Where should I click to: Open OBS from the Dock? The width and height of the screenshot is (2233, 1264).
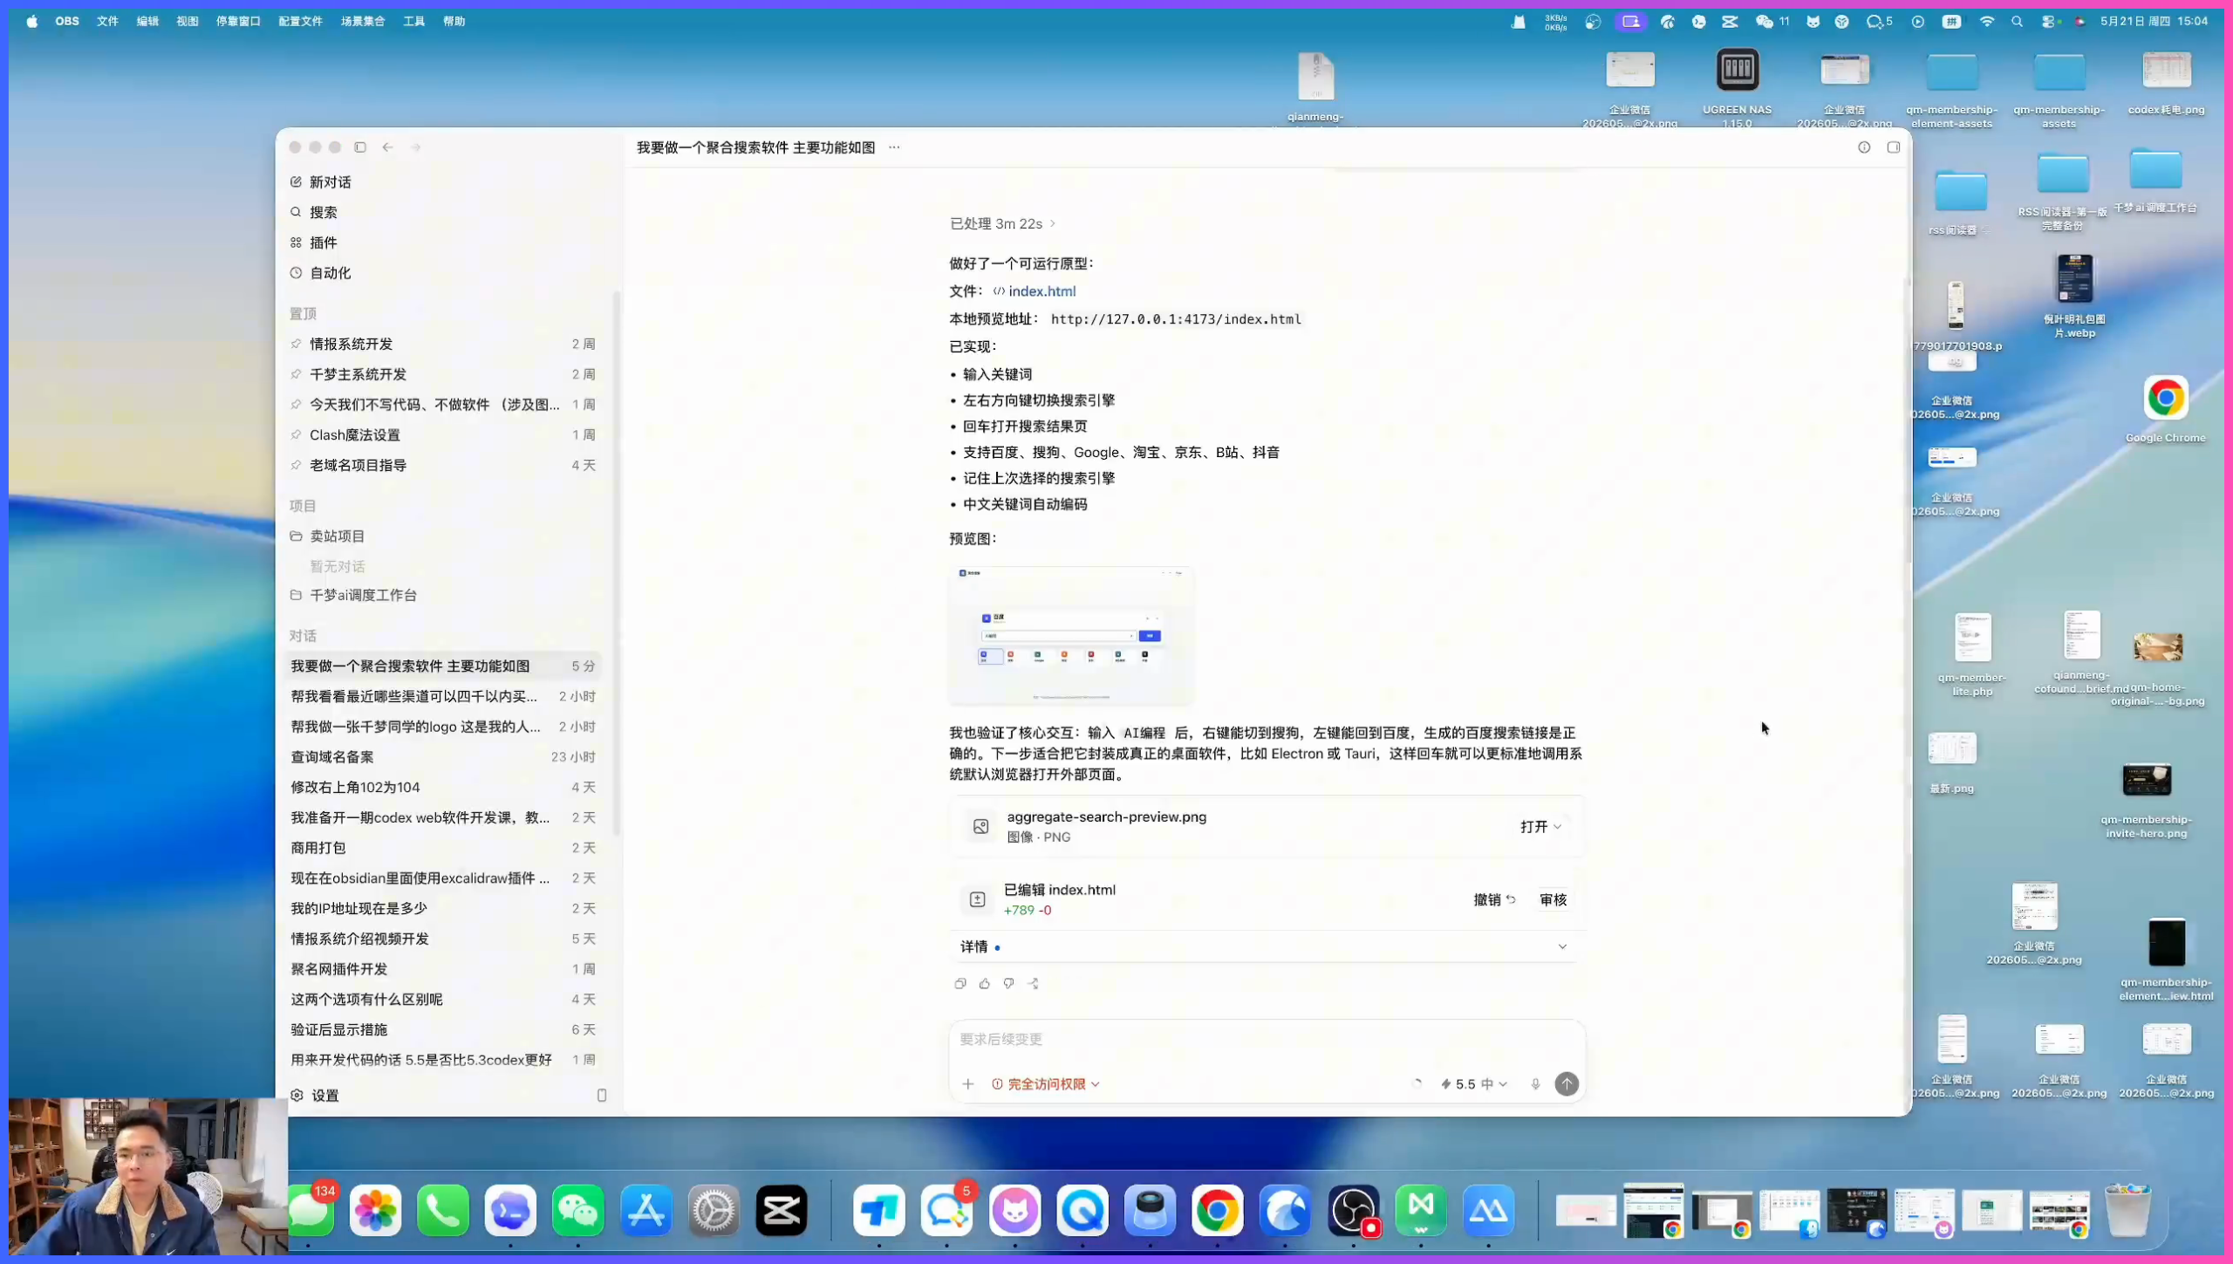[x=1353, y=1210]
